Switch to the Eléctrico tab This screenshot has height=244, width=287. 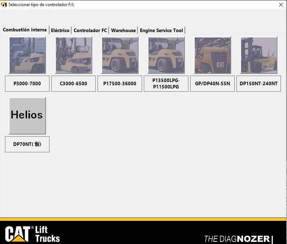point(60,30)
